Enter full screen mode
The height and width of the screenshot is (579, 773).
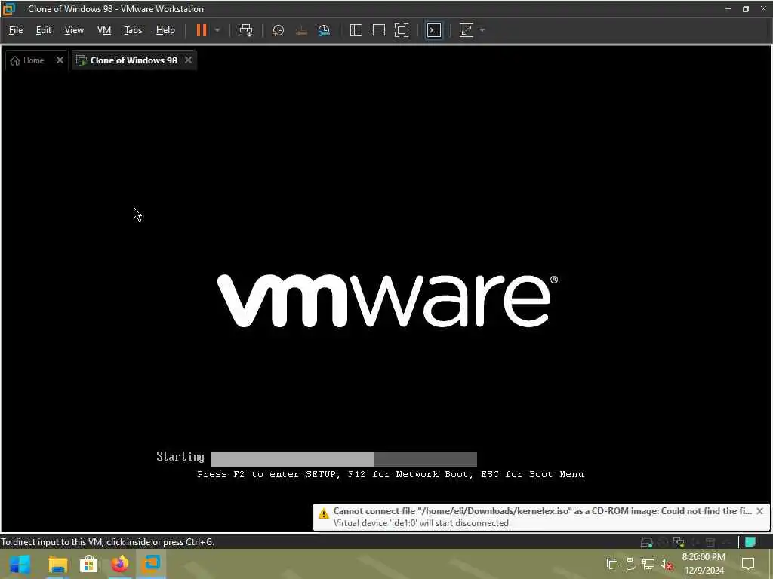(402, 30)
